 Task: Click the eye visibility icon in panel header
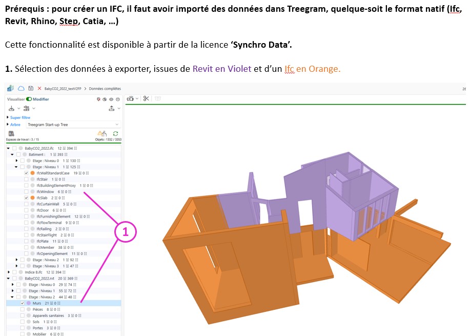pos(111,99)
